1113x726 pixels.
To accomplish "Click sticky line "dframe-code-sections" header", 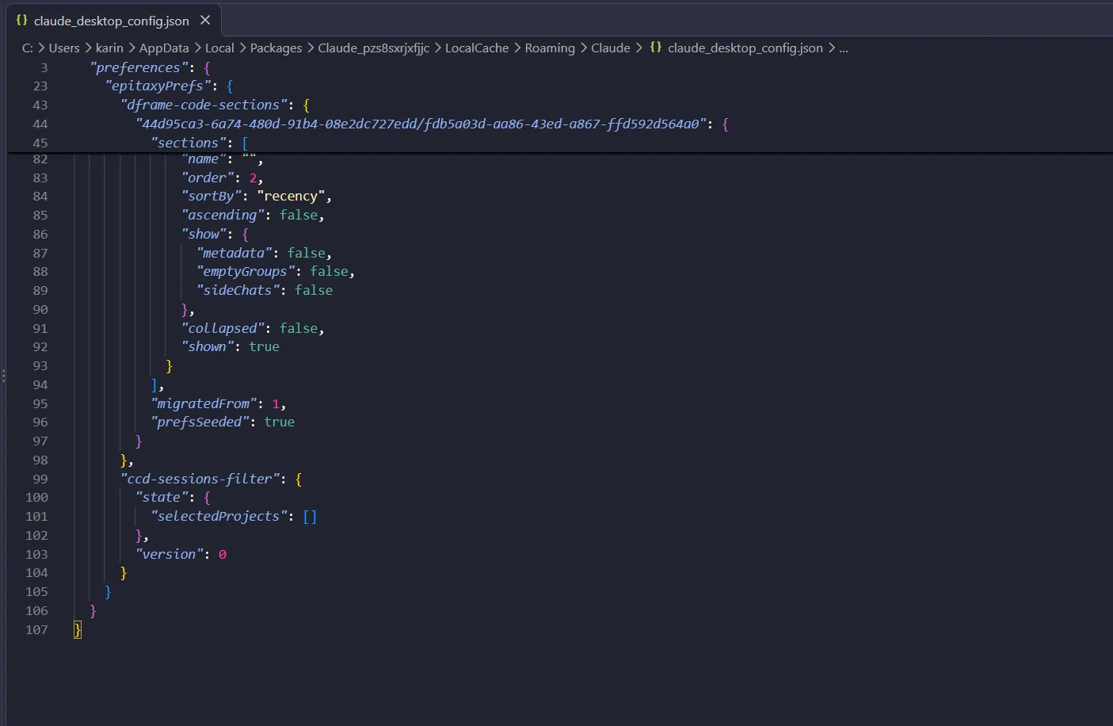I will pyautogui.click(x=204, y=105).
